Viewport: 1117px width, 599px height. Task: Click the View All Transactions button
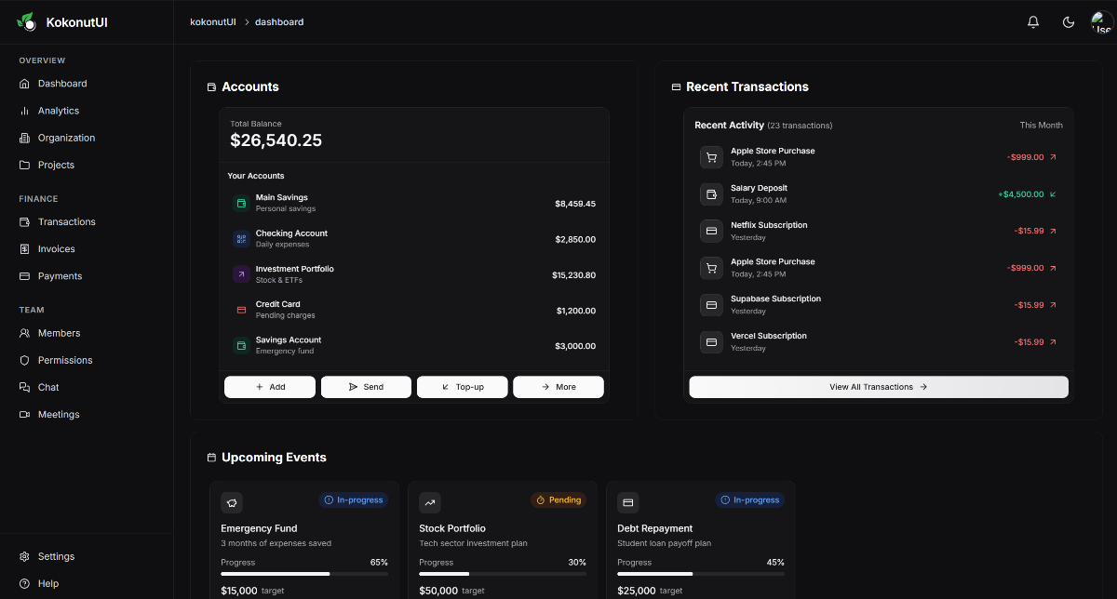click(878, 387)
